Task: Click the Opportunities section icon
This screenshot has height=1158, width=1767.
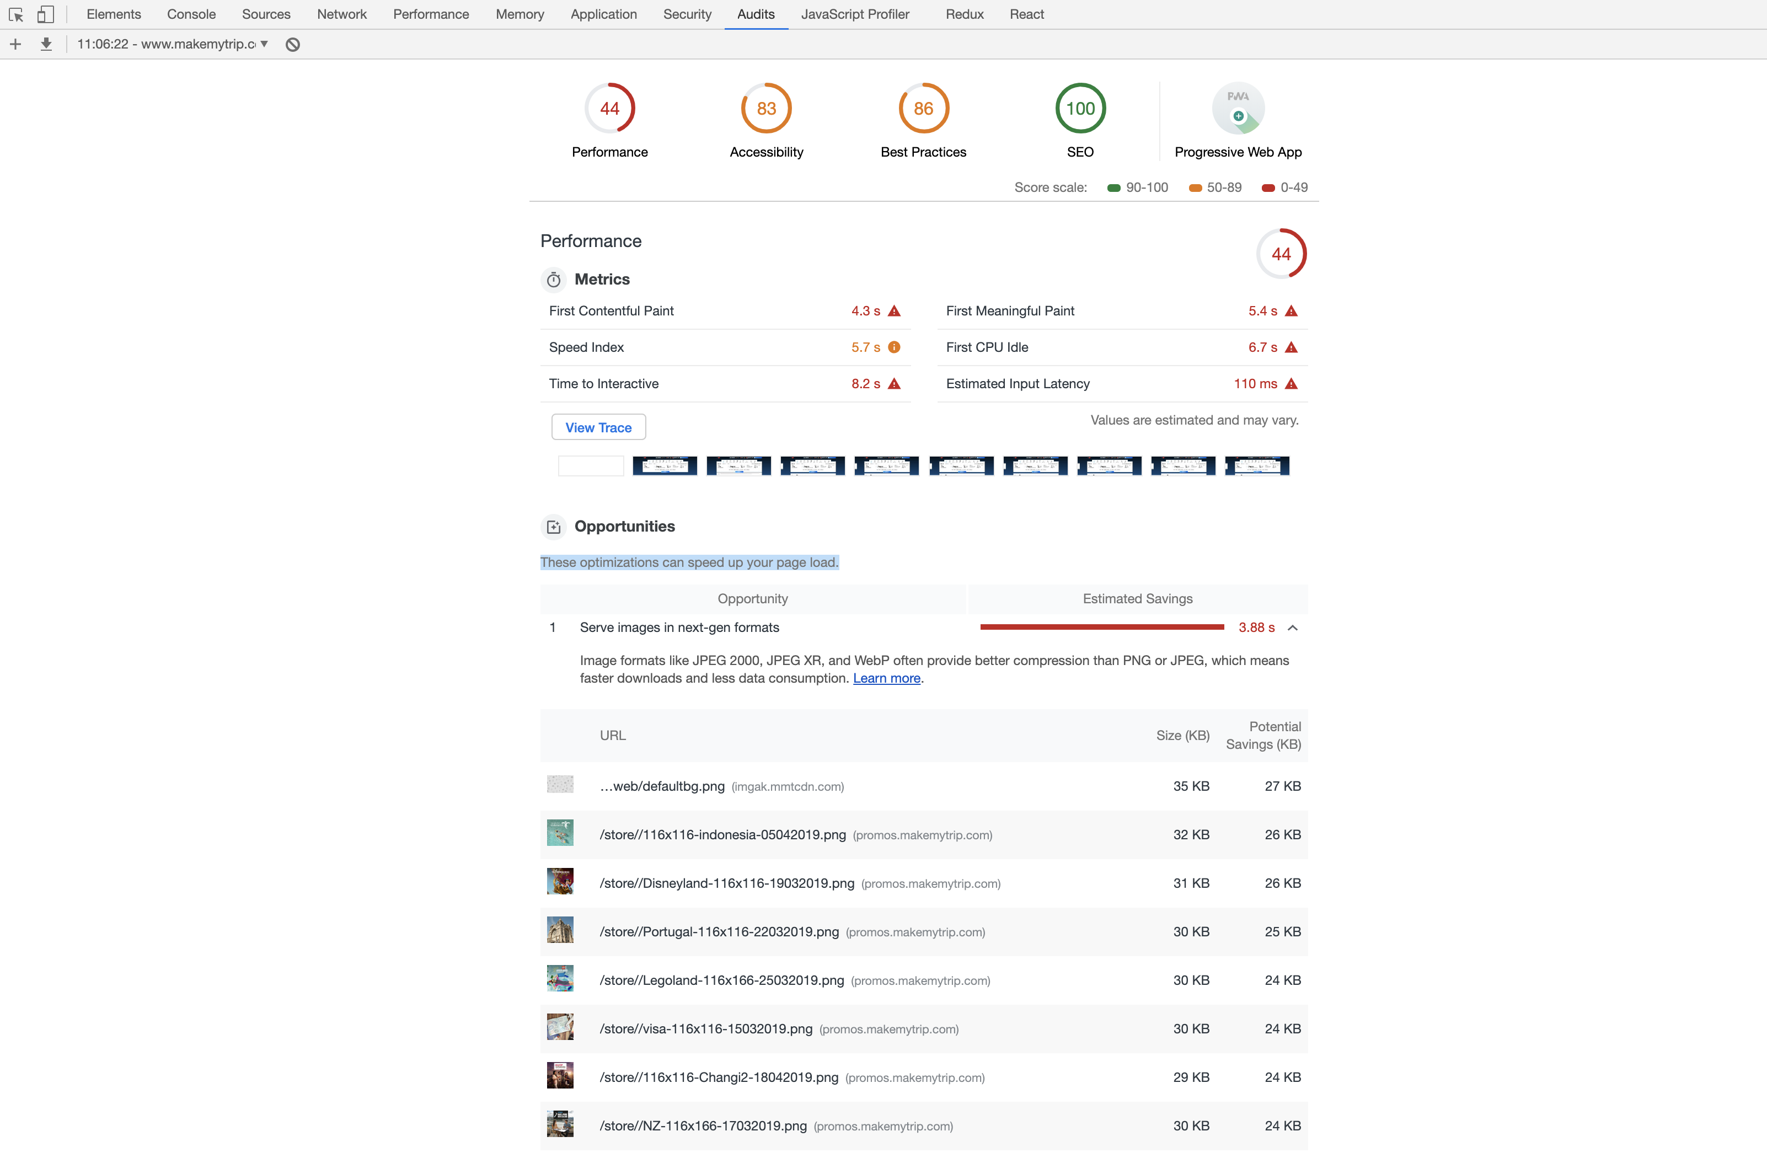Action: [x=553, y=526]
